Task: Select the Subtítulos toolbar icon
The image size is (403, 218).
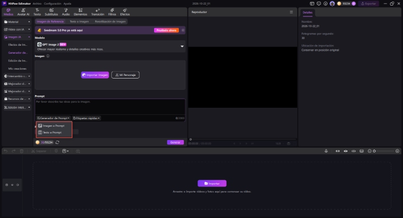Action: point(51,12)
